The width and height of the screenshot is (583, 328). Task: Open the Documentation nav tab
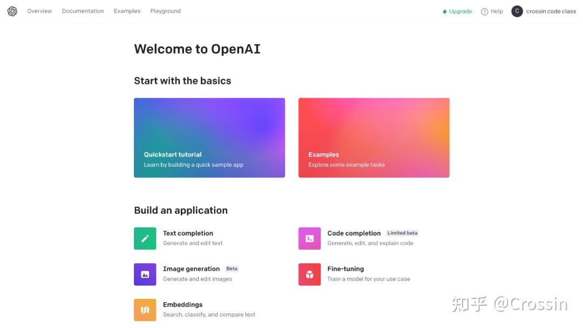coord(83,11)
